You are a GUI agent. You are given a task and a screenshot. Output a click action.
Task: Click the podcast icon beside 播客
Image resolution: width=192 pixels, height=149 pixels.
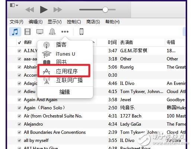[x=47, y=45]
